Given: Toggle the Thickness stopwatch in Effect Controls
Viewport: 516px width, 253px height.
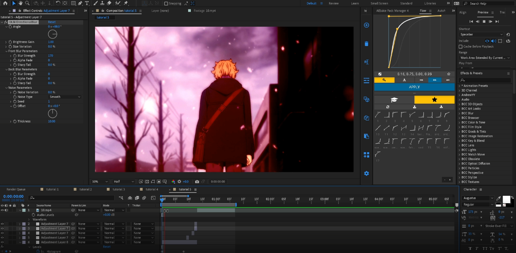Looking at the screenshot, I should point(15,122).
